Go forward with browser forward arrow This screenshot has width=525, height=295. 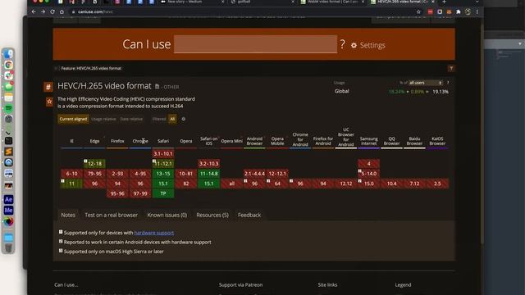pyautogui.click(x=43, y=11)
